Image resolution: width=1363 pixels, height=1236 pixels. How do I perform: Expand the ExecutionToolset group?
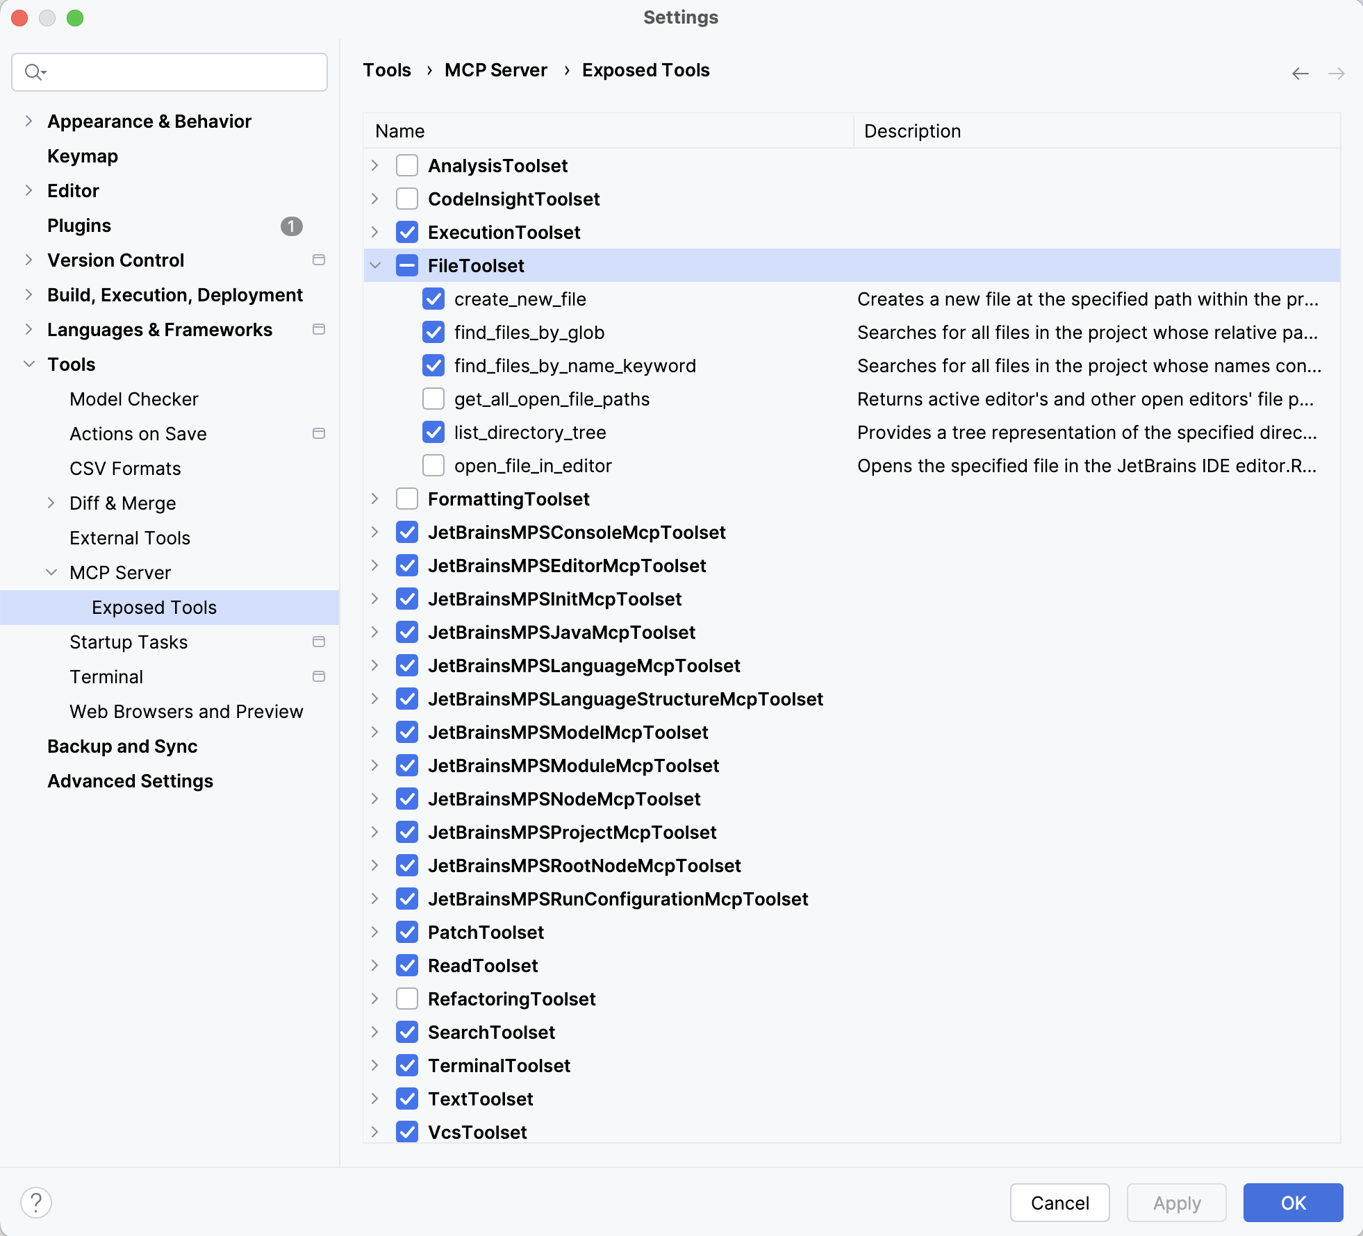[375, 233]
